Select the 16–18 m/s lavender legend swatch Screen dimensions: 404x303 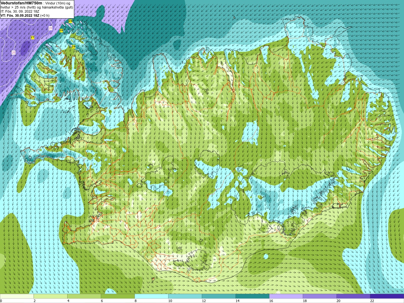[286, 296]
